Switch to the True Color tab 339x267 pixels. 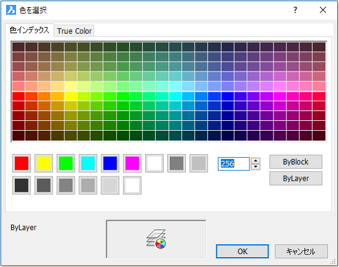tap(74, 31)
